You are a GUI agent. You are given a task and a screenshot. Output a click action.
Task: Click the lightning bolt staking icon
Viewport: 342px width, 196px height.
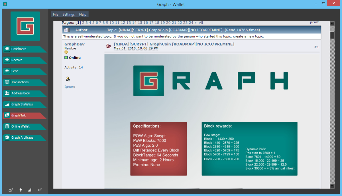pos(21,190)
